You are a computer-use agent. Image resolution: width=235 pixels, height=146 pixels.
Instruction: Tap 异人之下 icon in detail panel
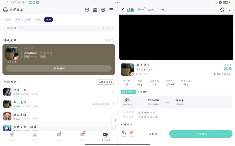[x=127, y=69]
